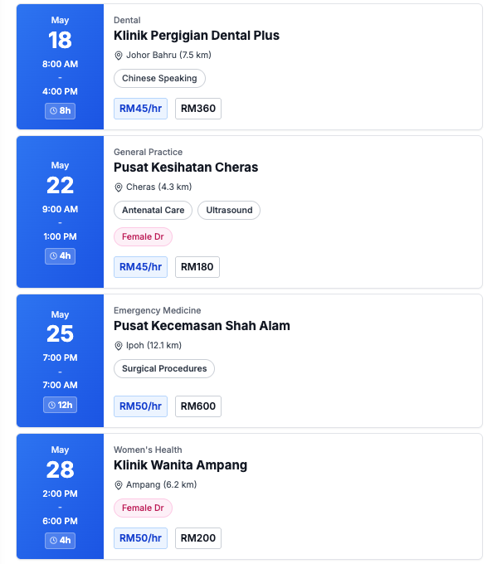
Task: Click Female Dr tag on Cheras listing
Action: [x=143, y=236]
